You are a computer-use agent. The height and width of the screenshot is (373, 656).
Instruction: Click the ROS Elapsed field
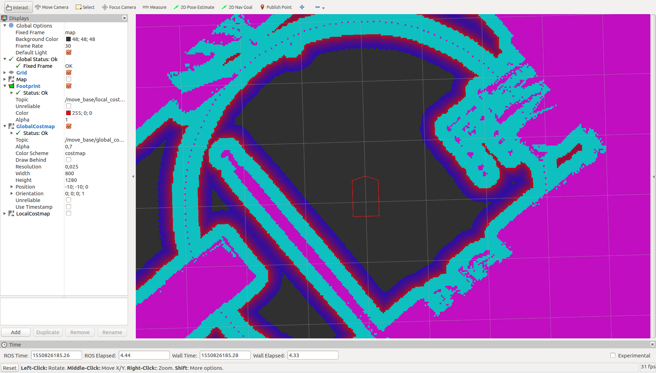coord(144,355)
